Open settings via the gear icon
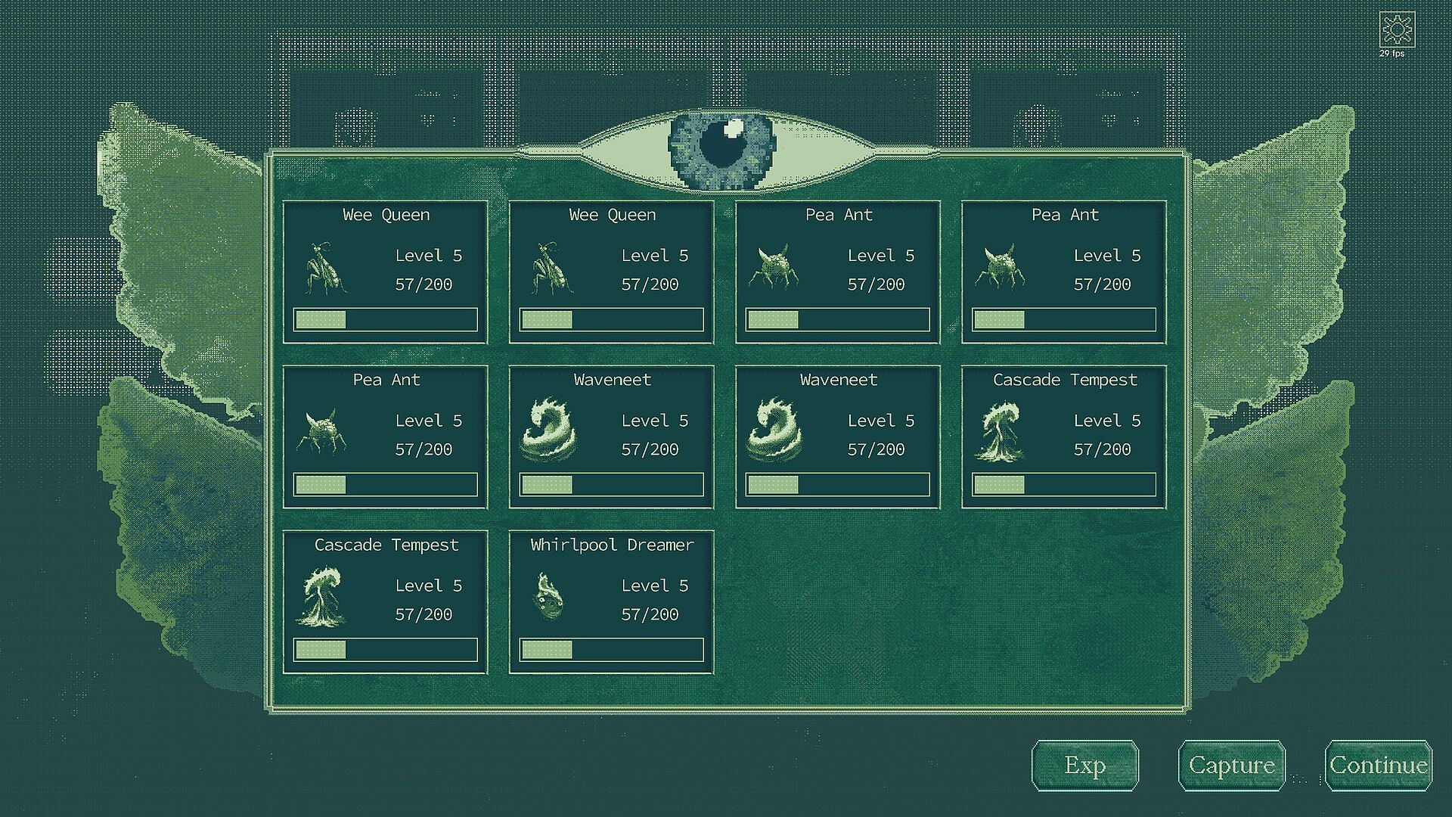The height and width of the screenshot is (817, 1452). [x=1396, y=30]
